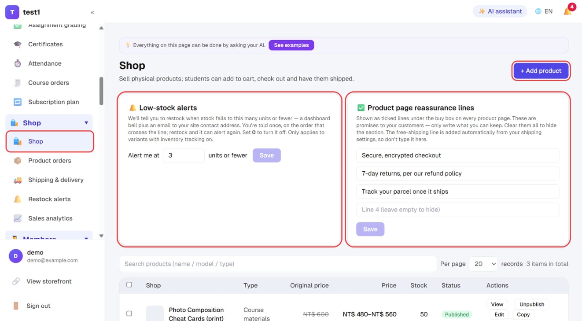Image resolution: width=582 pixels, height=321 pixels.
Task: Open the Per page 20 dropdown
Action: [x=483, y=264]
